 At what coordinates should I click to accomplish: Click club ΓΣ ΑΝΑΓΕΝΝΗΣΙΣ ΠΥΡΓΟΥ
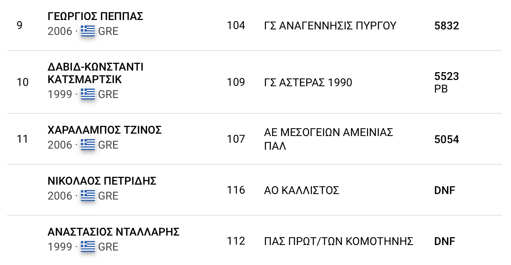330,26
